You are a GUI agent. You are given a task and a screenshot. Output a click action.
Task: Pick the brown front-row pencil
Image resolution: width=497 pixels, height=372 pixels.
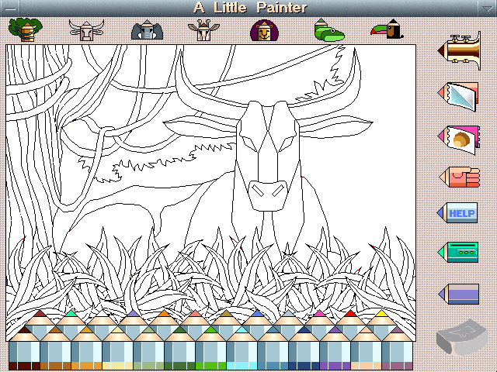click(55, 350)
